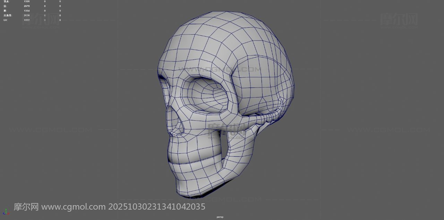
Task: Click the 边 edge count label
Action: [x=5, y=6]
